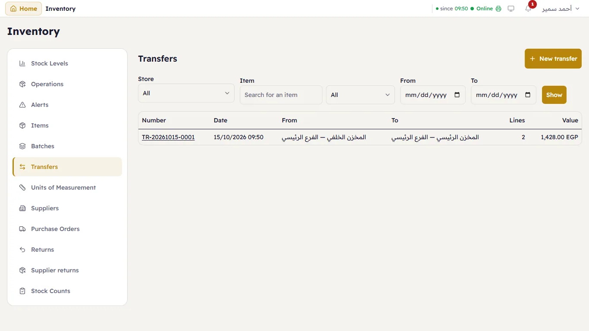Open transfer TR-20261015-0001
This screenshot has height=331, width=589.
point(168,137)
